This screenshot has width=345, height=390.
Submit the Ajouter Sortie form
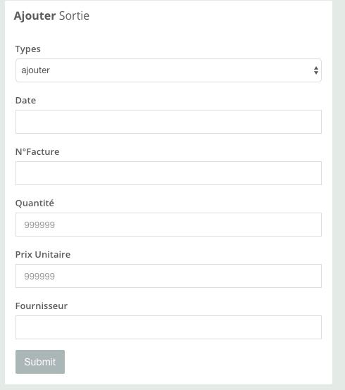(x=40, y=362)
